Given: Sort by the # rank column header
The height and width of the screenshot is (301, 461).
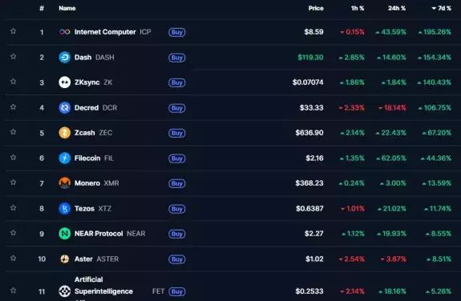Looking at the screenshot, I should point(42,8).
